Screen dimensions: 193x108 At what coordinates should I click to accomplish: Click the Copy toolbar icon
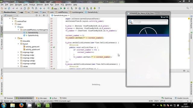coord(25,8)
